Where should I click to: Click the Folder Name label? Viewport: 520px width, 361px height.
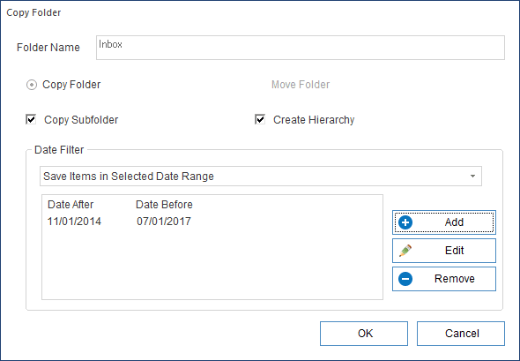(x=48, y=48)
